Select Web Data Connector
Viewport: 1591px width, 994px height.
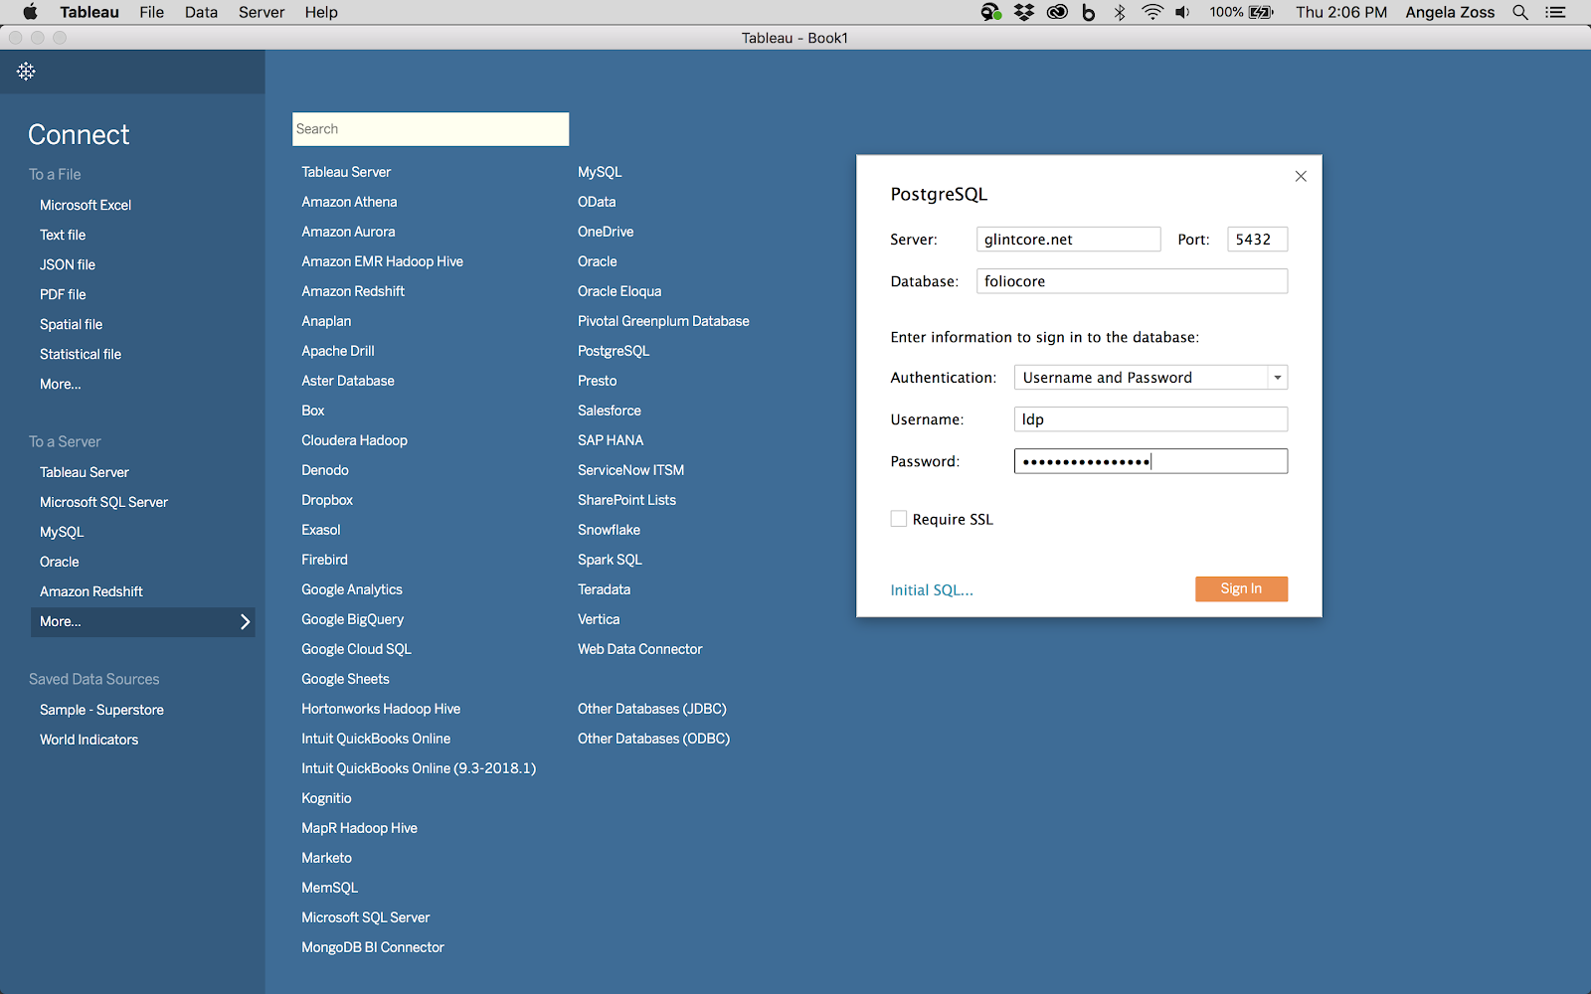coord(639,649)
